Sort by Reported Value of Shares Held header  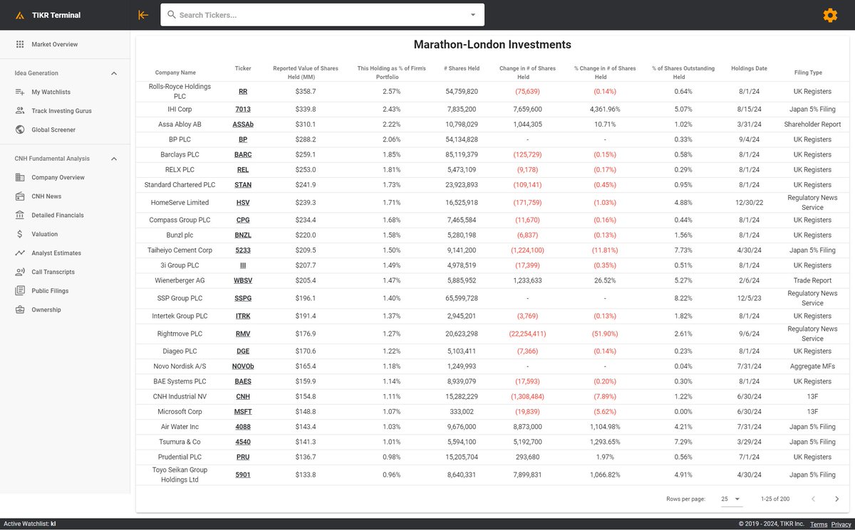click(306, 73)
